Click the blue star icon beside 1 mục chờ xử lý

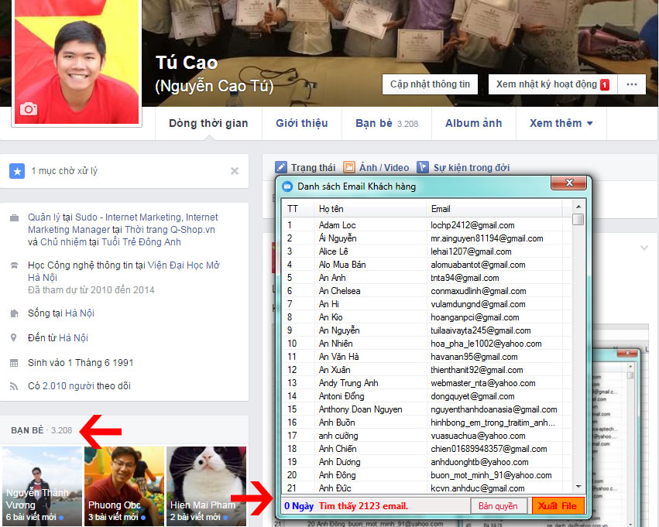[17, 171]
